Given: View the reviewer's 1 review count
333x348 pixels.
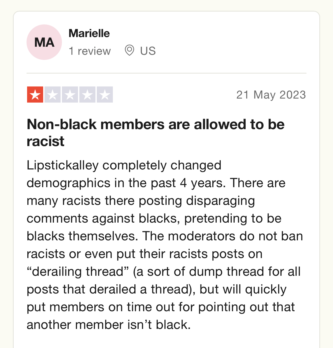Looking at the screenshot, I should tap(90, 51).
